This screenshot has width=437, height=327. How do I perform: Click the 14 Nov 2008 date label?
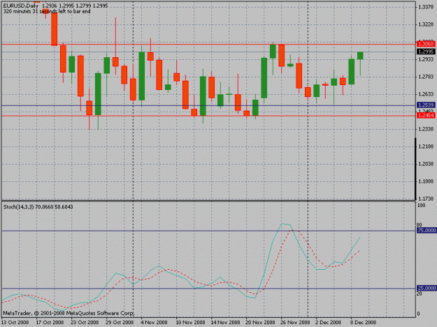point(225,322)
